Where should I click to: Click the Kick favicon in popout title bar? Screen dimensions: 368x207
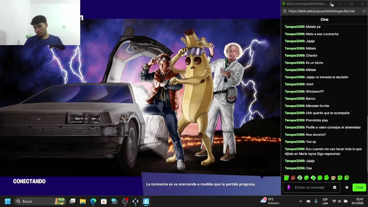[x=284, y=4]
